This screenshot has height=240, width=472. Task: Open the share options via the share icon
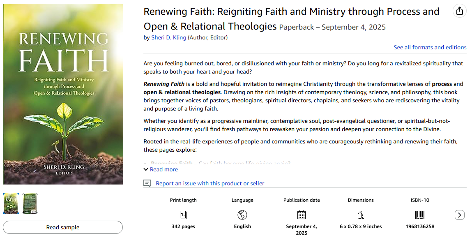click(459, 11)
